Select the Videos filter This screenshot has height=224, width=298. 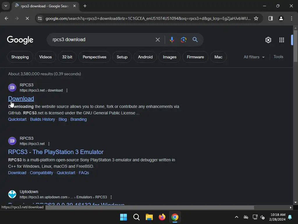tap(45, 57)
